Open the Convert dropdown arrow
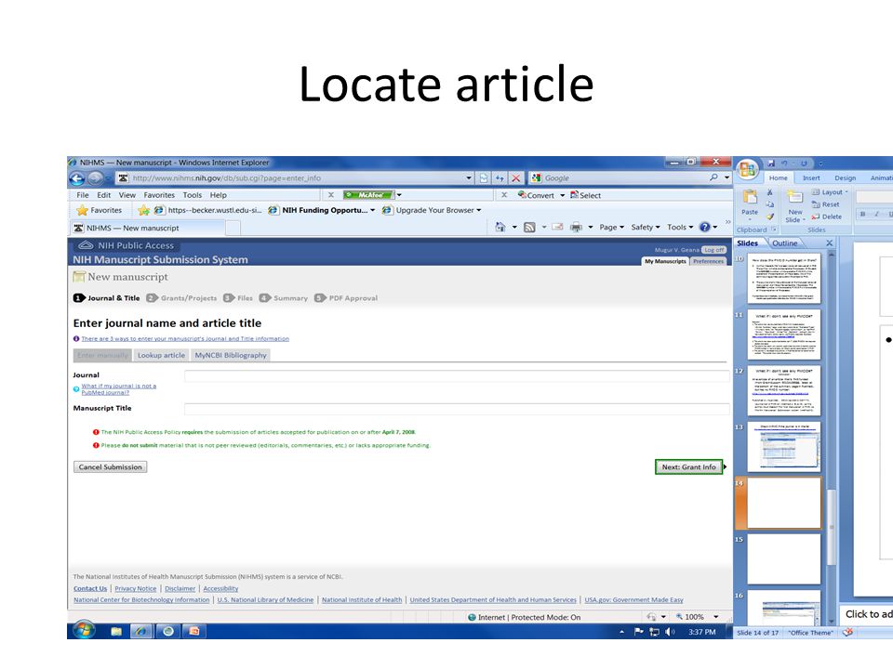The height and width of the screenshot is (669, 893). click(x=562, y=195)
